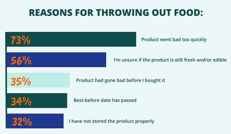The width and height of the screenshot is (231, 134).
Task: Click the 'unsure if the product is still fresh' label
Action: (x=170, y=60)
